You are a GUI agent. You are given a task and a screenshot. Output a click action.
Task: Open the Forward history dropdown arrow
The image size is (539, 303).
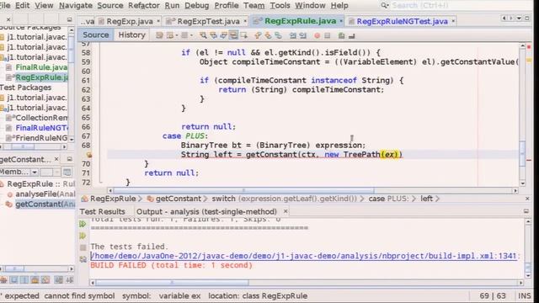(192, 35)
